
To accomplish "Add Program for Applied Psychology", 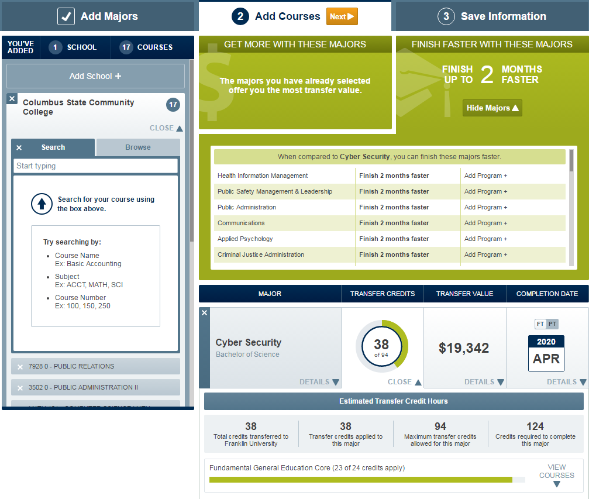I will 485,239.
